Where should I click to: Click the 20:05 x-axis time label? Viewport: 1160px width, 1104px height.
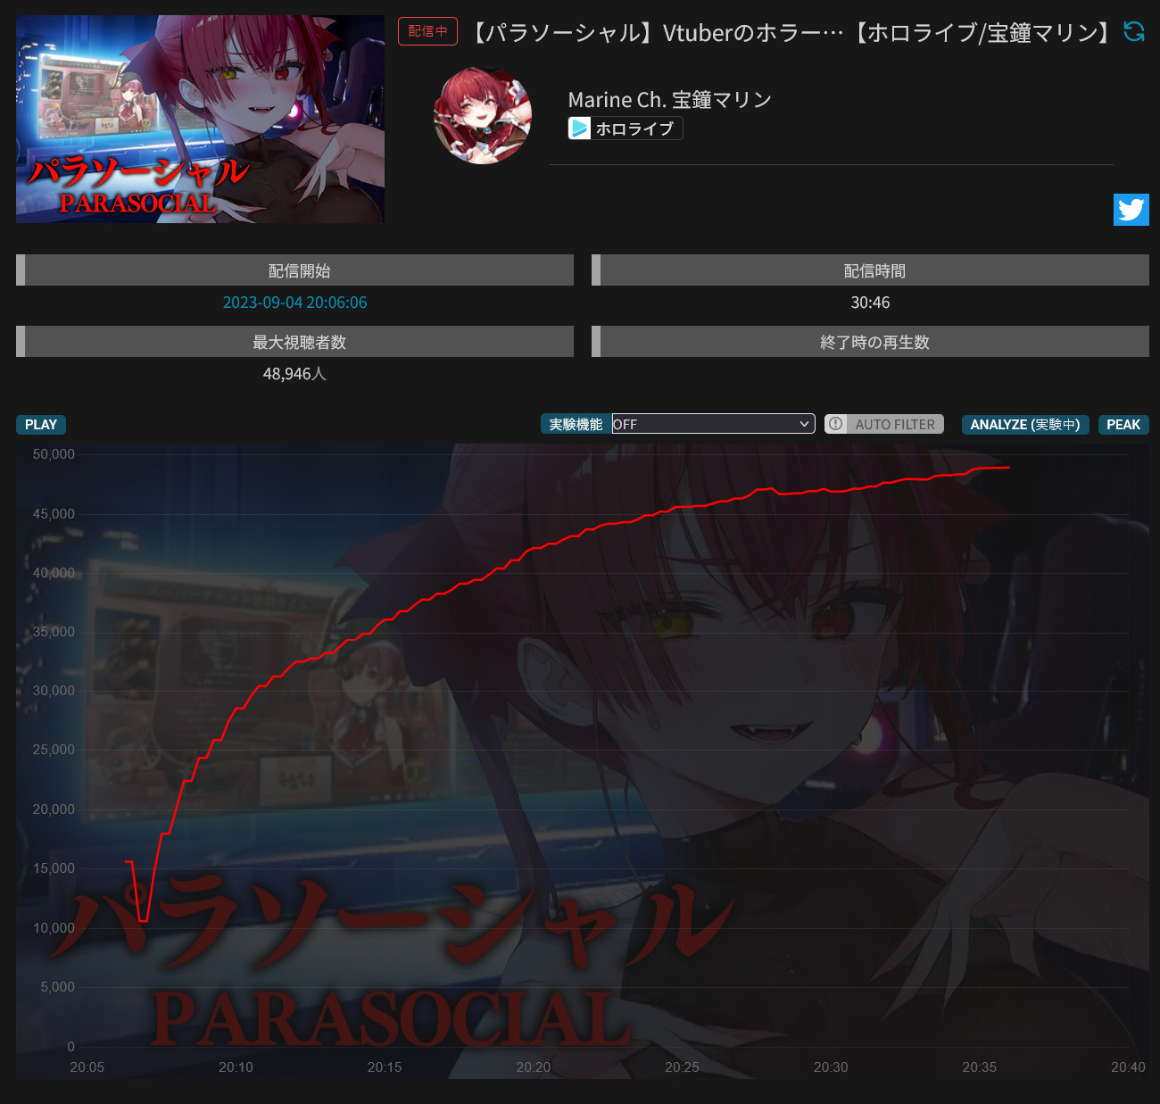click(x=87, y=1067)
